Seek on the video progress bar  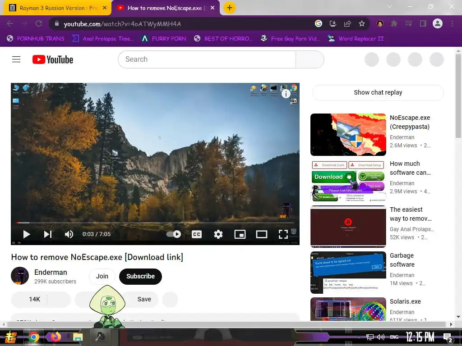[155, 223]
